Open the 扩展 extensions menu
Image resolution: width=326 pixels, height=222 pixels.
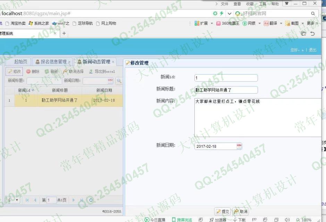[201, 23]
